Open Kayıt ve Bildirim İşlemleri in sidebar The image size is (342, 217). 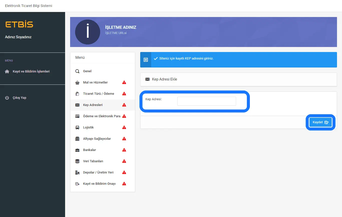pos(31,71)
